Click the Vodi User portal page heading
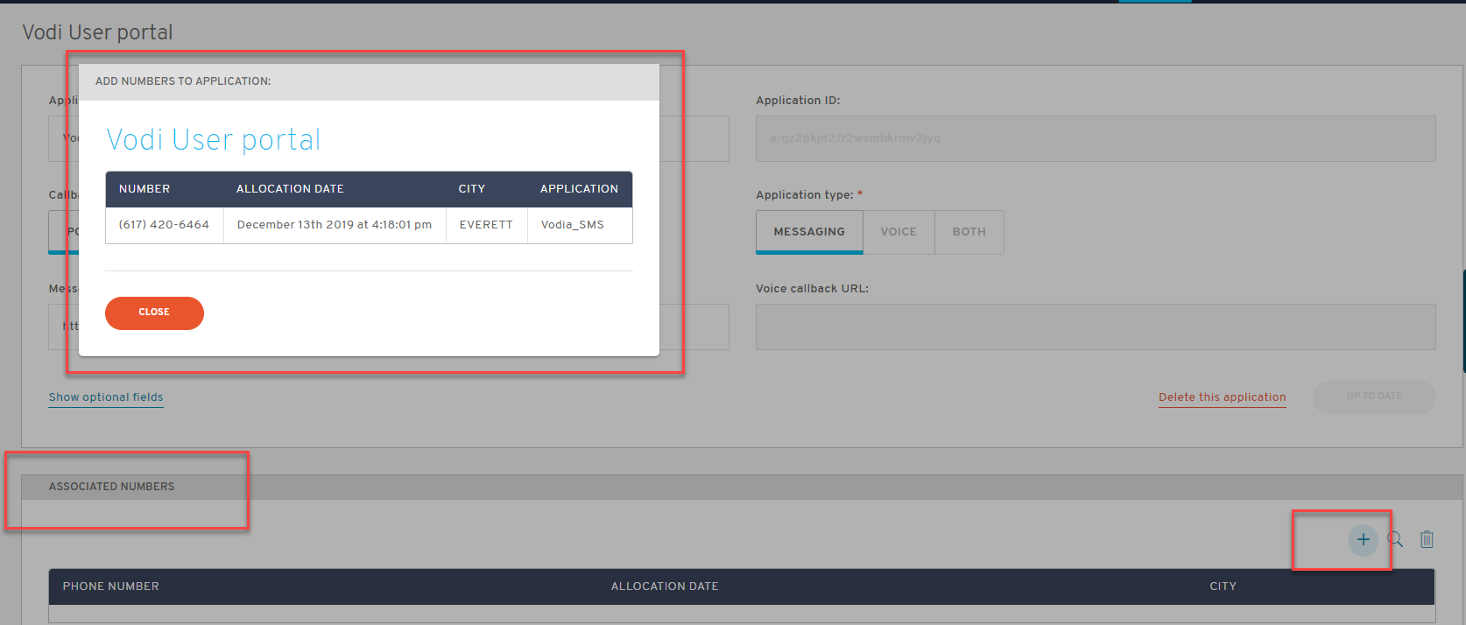The width and height of the screenshot is (1466, 625). click(x=97, y=32)
